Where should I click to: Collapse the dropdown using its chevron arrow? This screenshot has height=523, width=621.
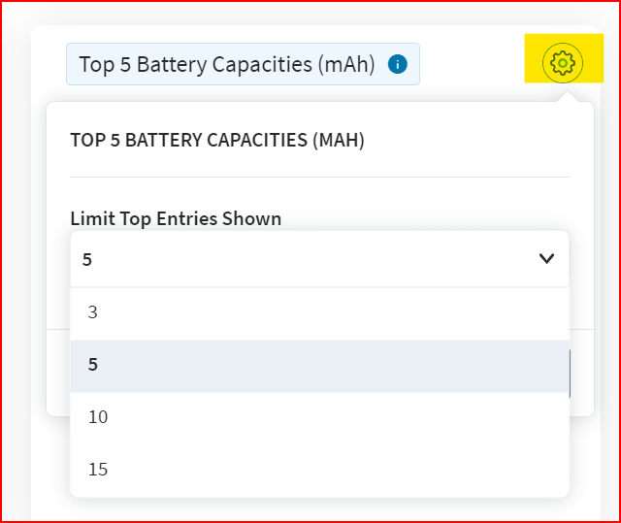546,259
